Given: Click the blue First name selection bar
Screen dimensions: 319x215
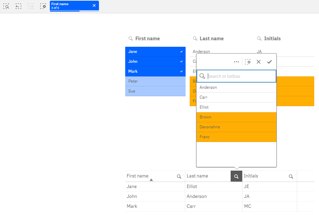Looking at the screenshot, I should coord(70,6).
